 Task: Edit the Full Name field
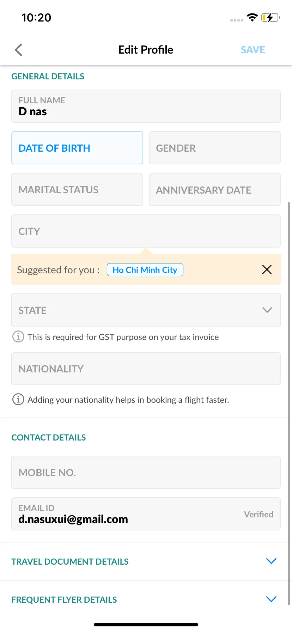(146, 106)
